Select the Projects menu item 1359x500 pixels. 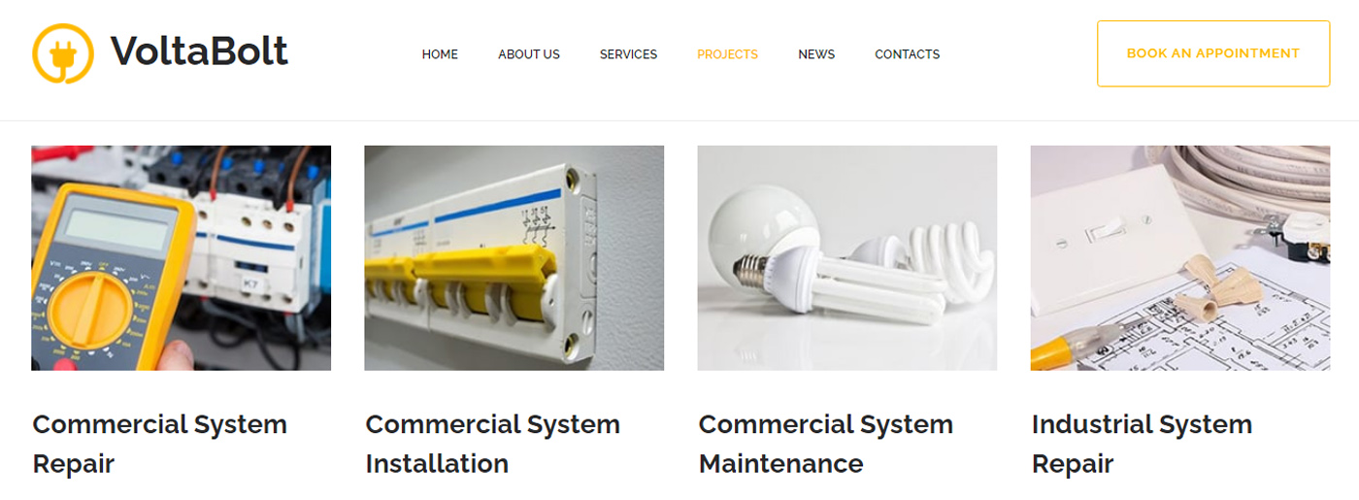click(727, 54)
